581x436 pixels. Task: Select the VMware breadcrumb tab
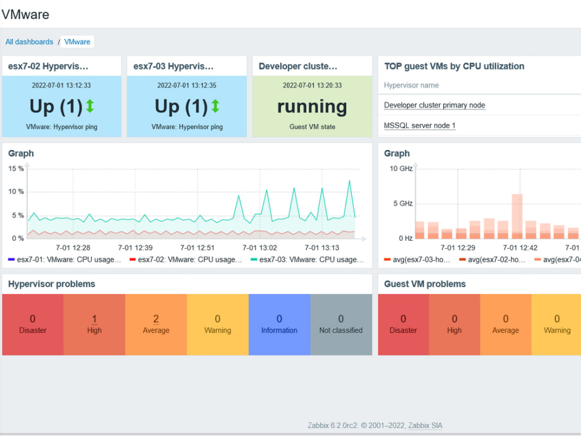77,42
